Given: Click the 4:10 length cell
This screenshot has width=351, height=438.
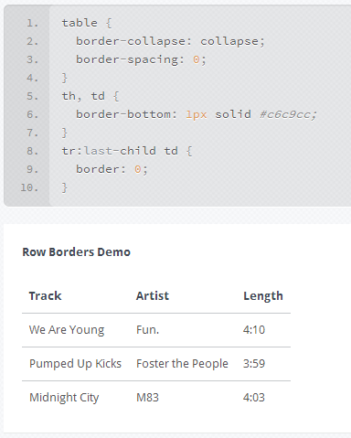Looking at the screenshot, I should (x=254, y=330).
